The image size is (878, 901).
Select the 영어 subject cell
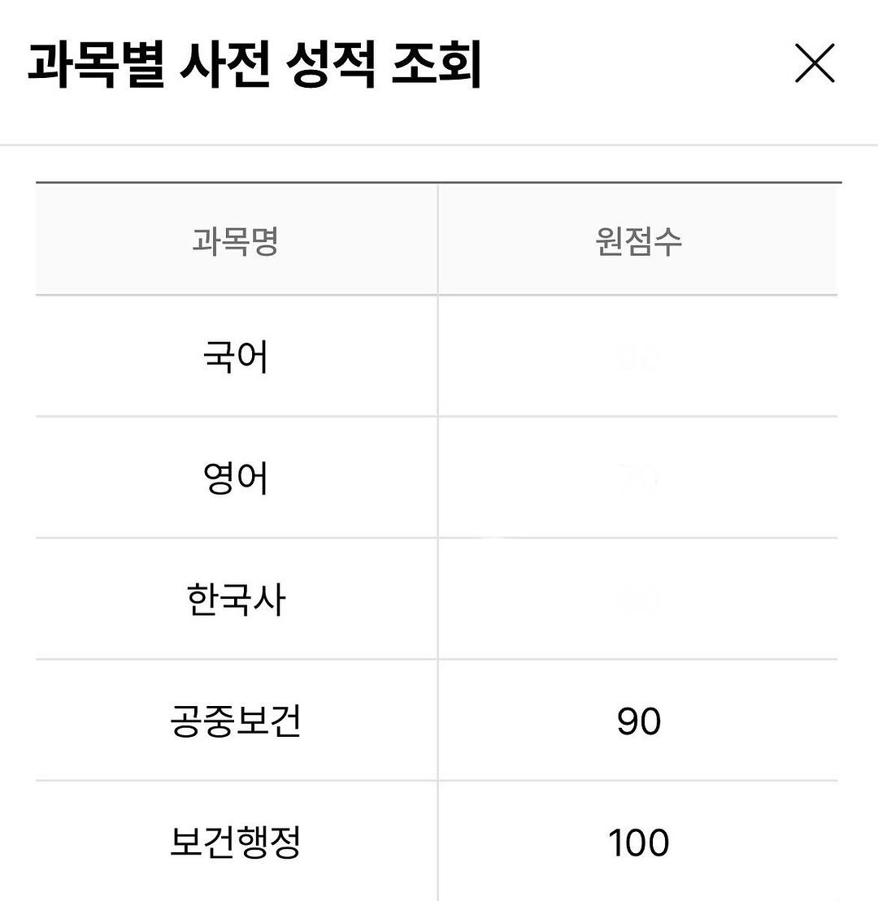point(236,475)
